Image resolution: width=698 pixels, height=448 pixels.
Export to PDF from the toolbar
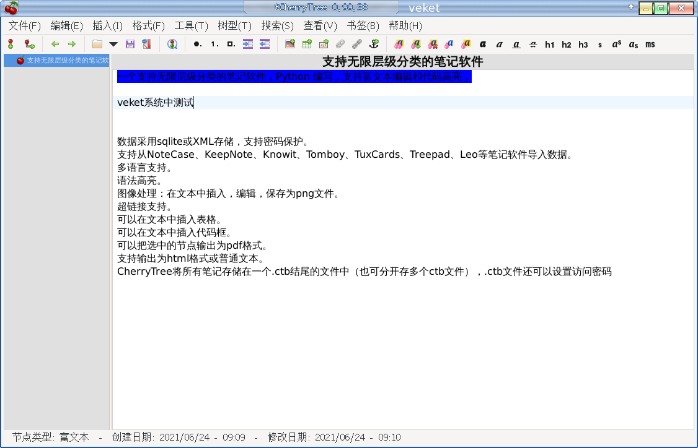click(146, 44)
